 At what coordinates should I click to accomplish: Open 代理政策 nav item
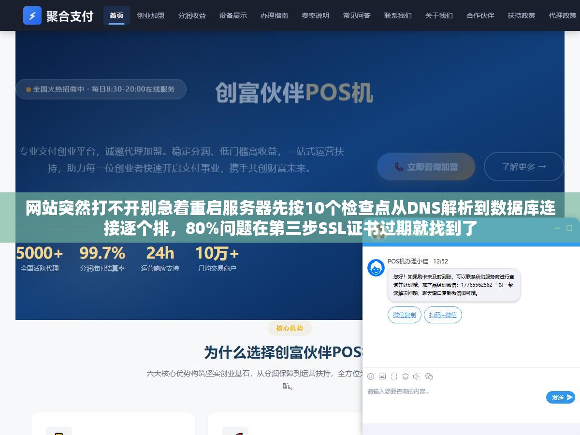tap(563, 15)
